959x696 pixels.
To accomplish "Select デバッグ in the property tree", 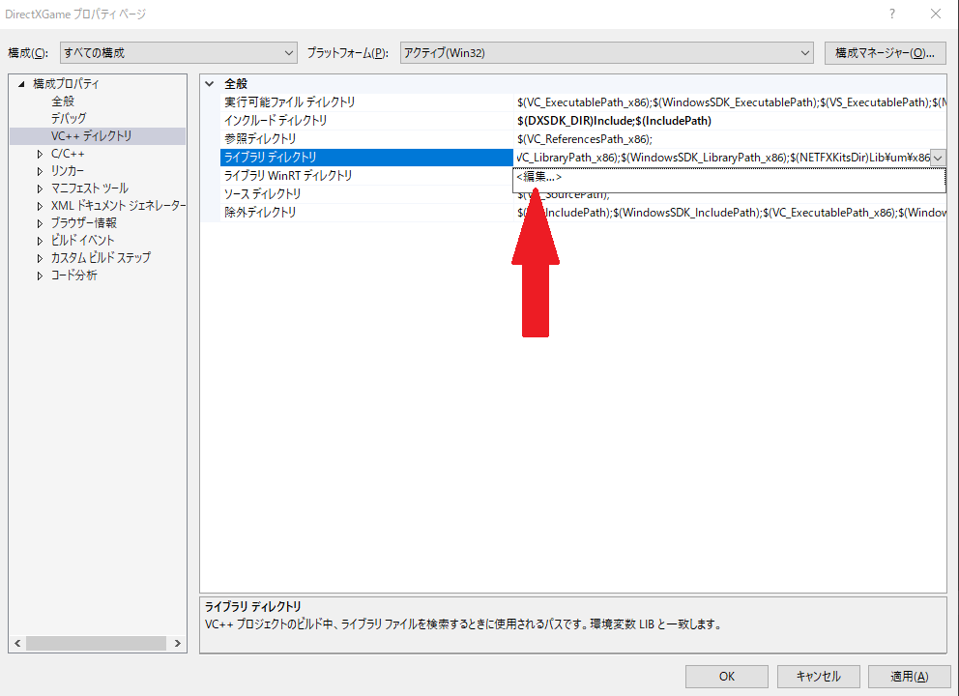I will (69, 118).
